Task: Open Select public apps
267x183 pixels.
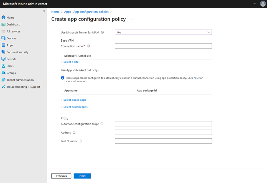Action: (73, 100)
